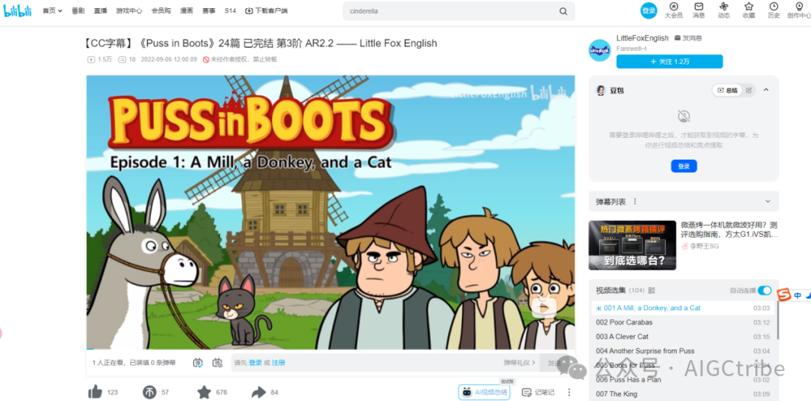Image resolution: width=811 pixels, height=401 pixels.
Task: Click LittleFoxEnglish channel avatar
Action: [600, 50]
